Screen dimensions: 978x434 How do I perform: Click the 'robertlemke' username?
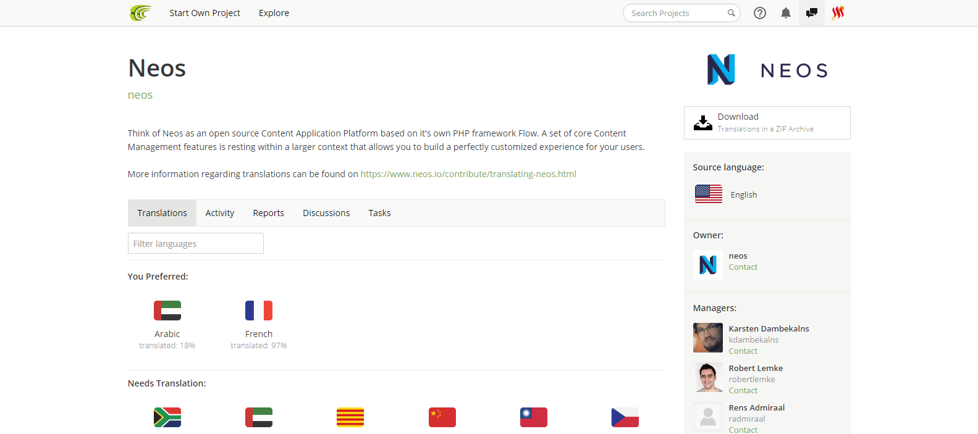pos(752,380)
